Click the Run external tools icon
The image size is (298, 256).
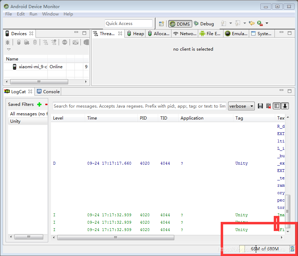260,23
